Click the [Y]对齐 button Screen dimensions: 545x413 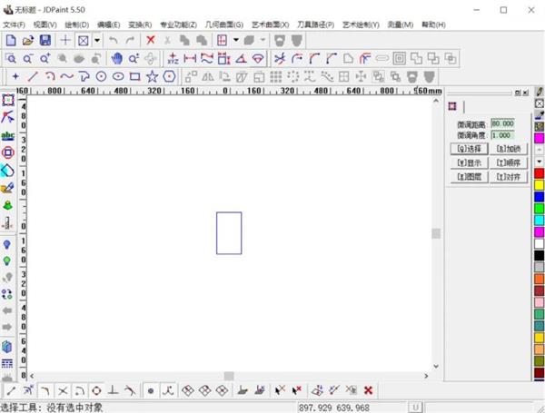click(509, 177)
